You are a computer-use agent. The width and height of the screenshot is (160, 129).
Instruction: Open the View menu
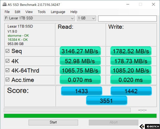click(29, 12)
